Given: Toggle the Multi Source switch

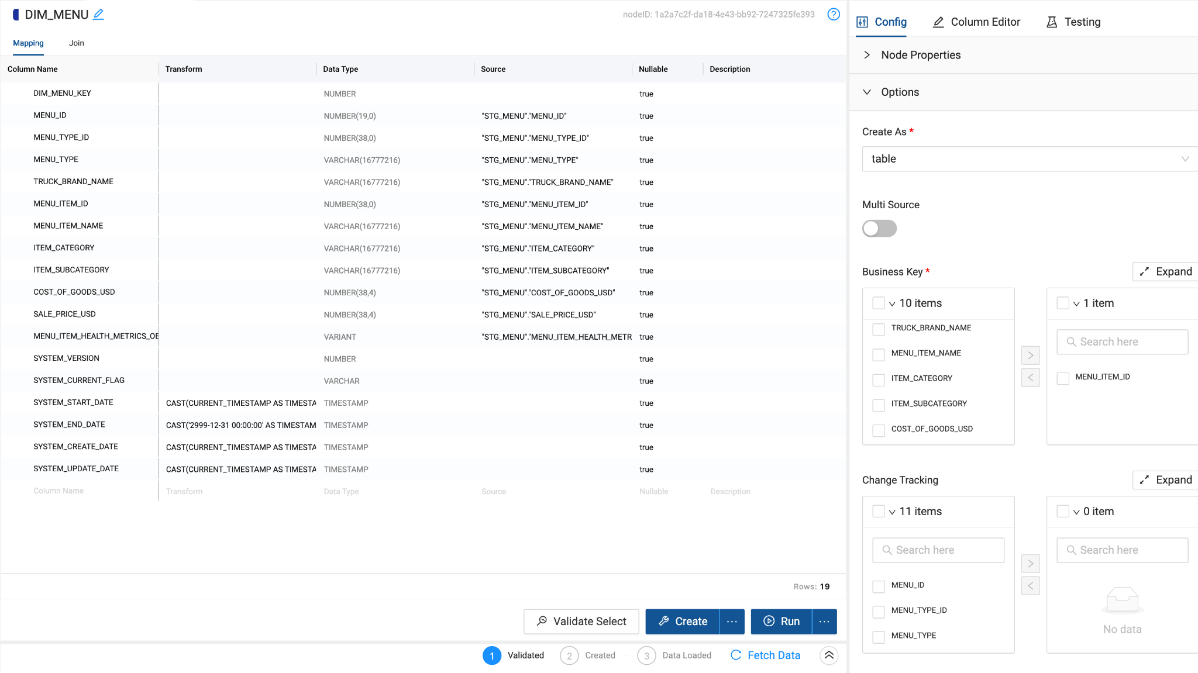Looking at the screenshot, I should [879, 229].
